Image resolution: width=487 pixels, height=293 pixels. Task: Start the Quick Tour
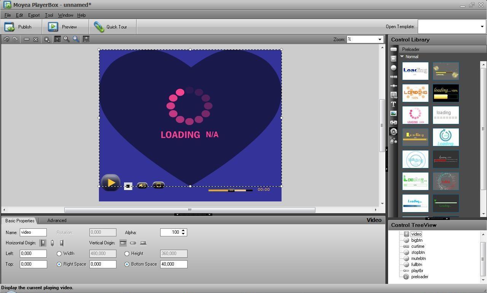(x=112, y=27)
